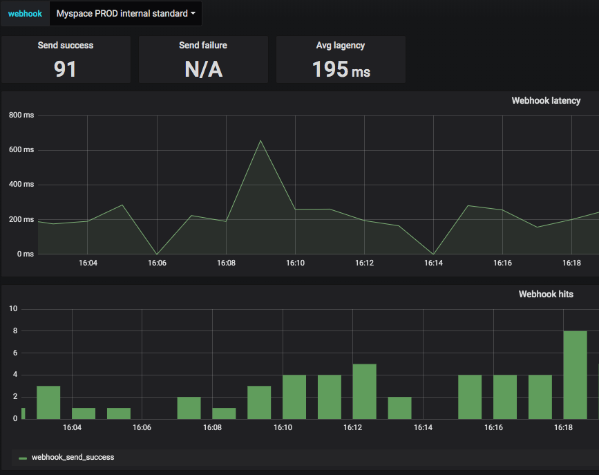Click the hits bar at 16:12
Image resolution: width=599 pixels, height=475 pixels.
(x=364, y=391)
